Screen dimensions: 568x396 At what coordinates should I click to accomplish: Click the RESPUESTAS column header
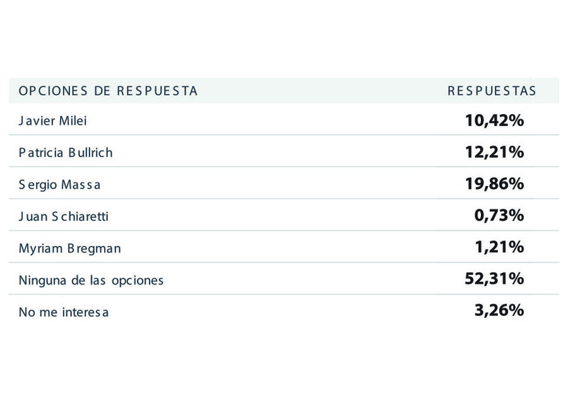coord(492,91)
